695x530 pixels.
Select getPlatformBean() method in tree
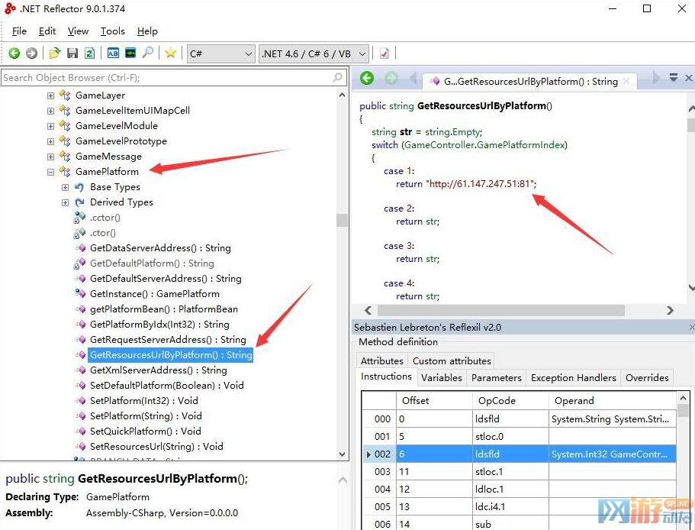point(163,309)
